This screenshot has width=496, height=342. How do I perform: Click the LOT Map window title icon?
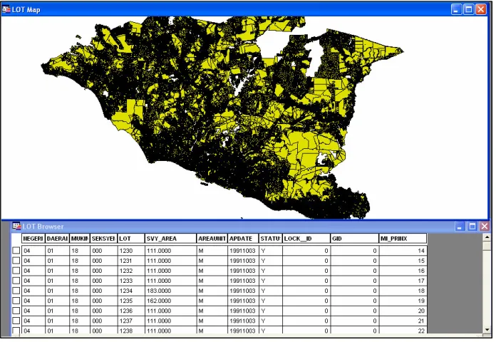pos(6,9)
